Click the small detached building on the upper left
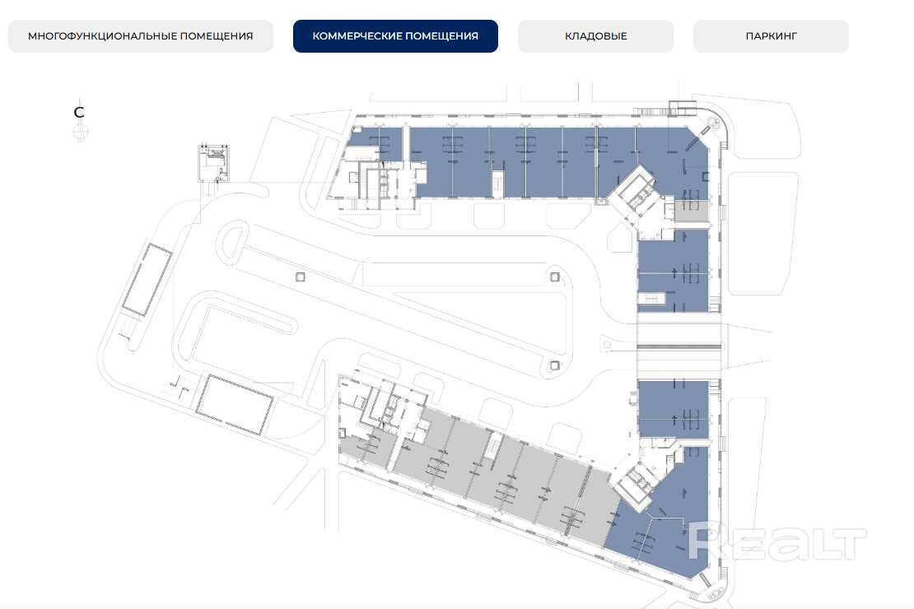This screenshot has width=914, height=609. 213,163
